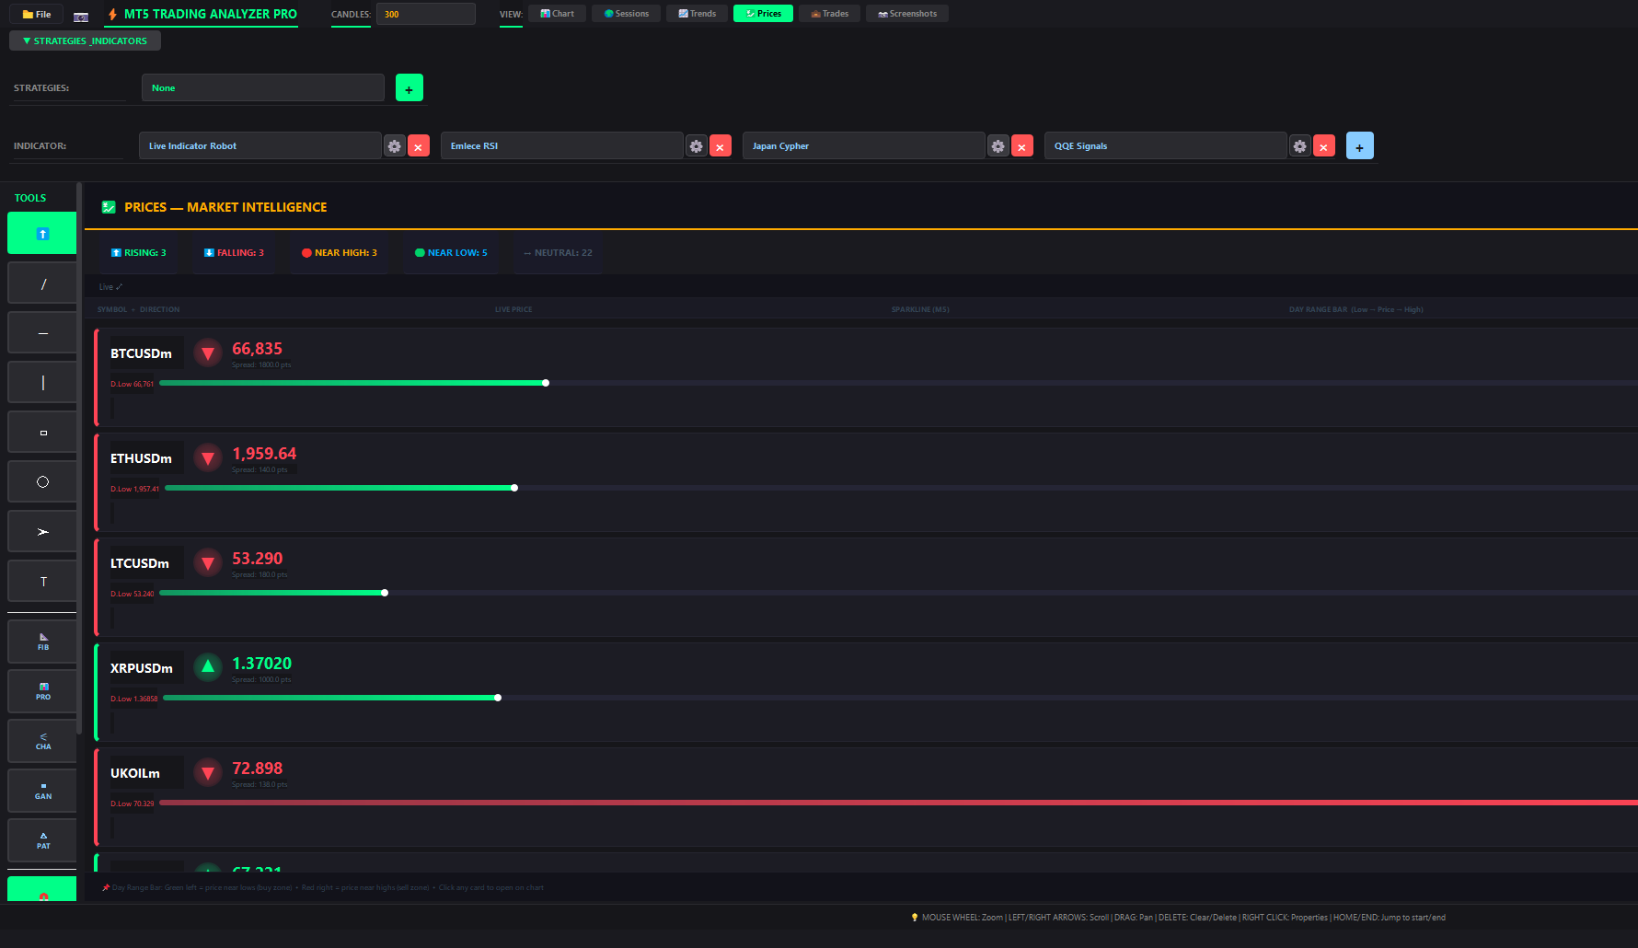1638x948 pixels.
Task: Toggle the NEAR HIGH filter chip
Action: tap(340, 253)
